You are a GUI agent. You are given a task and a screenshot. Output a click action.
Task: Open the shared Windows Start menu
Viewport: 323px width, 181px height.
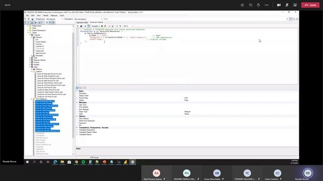(27, 162)
